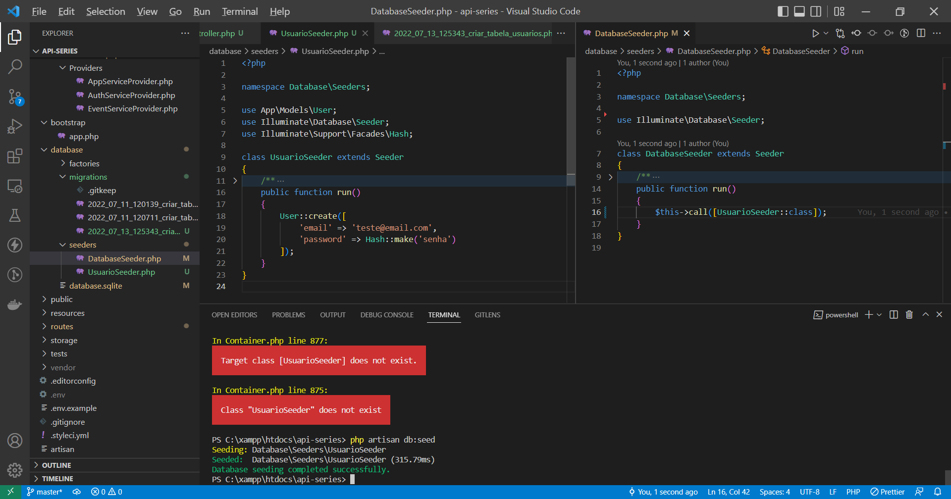The width and height of the screenshot is (951, 499).
Task: Close the bottom terminal panel
Action: [939, 315]
